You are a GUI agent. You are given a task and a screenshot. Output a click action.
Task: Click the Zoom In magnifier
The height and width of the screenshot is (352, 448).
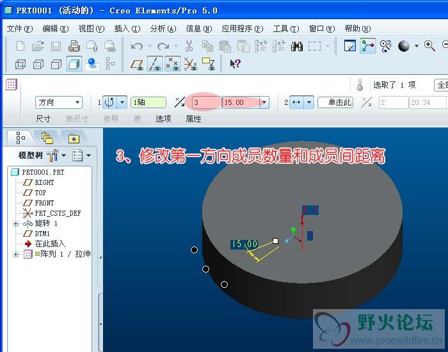(x=429, y=45)
